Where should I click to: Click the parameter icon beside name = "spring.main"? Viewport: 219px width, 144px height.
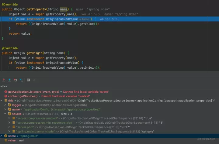pyautogui.click(x=6, y=136)
